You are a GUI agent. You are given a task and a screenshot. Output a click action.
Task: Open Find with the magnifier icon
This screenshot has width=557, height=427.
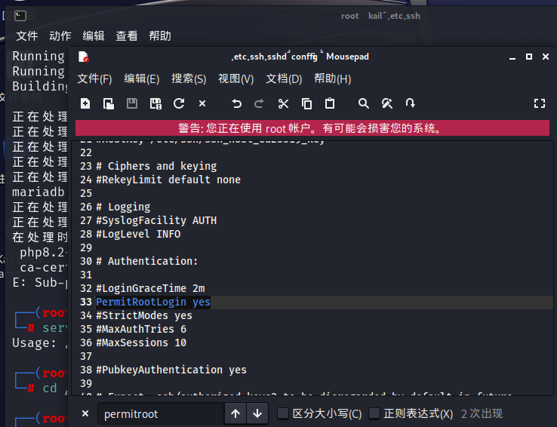363,103
